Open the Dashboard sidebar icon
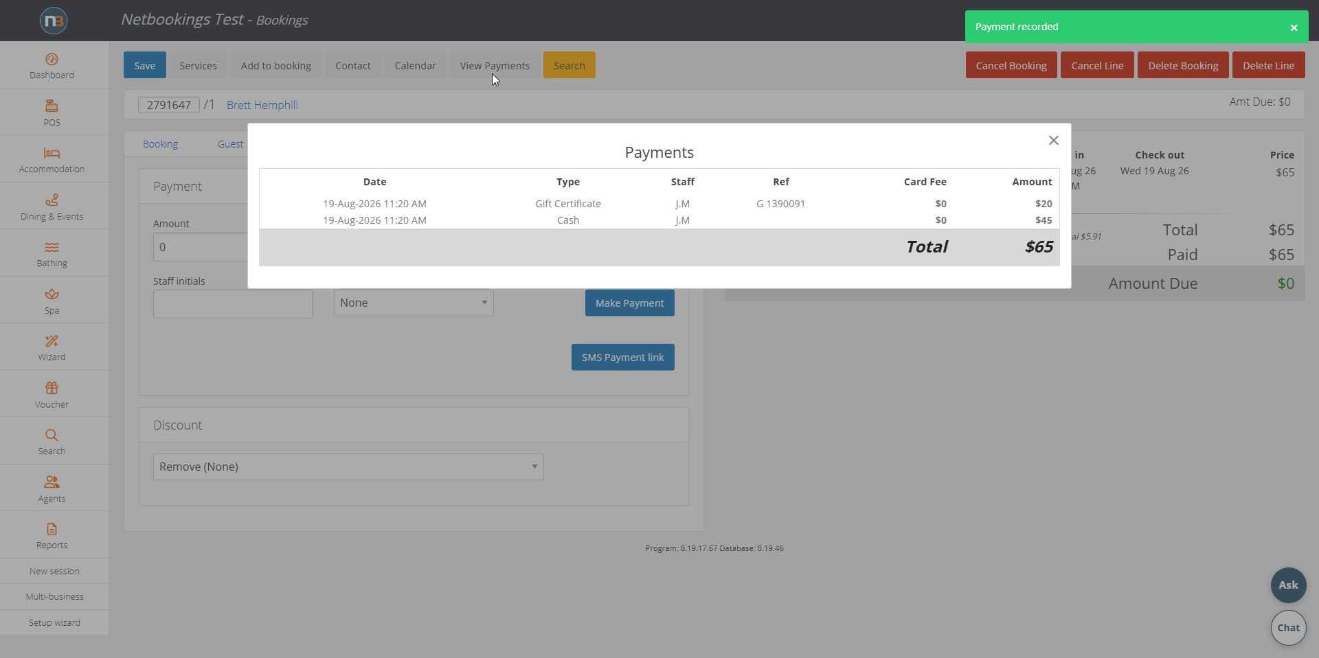1319x658 pixels. pyautogui.click(x=52, y=59)
